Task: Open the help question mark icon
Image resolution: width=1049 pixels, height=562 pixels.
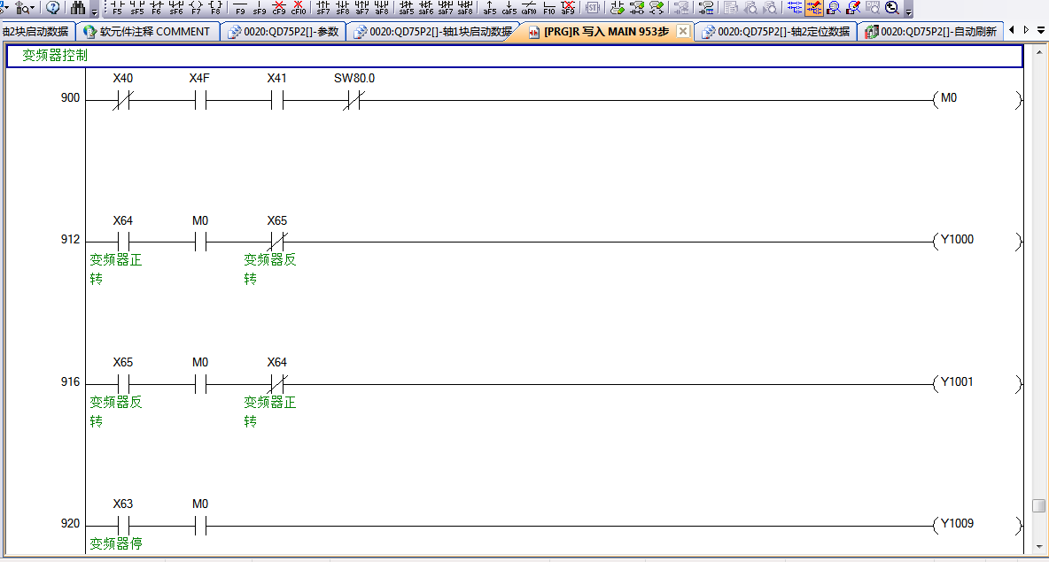Action: coord(53,8)
